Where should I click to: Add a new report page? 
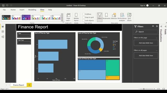click(29, 85)
